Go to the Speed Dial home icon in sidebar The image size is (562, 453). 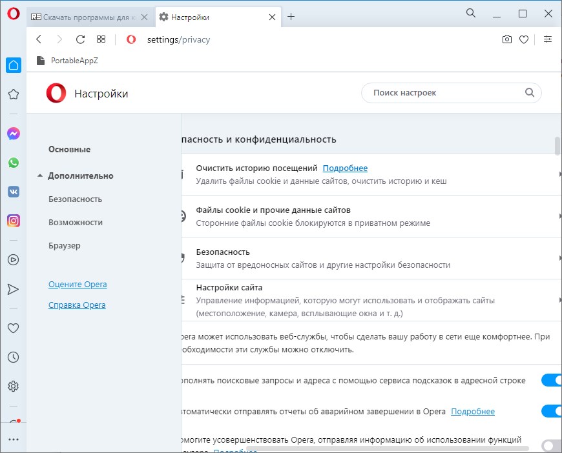click(x=14, y=65)
